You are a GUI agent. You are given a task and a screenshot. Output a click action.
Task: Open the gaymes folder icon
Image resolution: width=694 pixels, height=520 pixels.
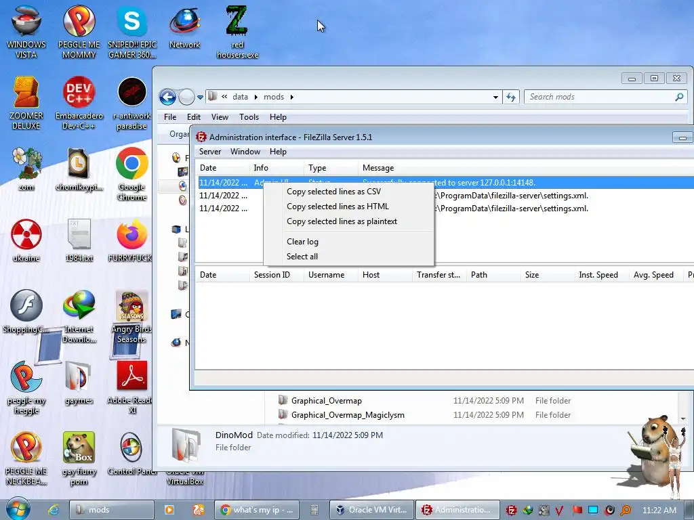[79, 383]
